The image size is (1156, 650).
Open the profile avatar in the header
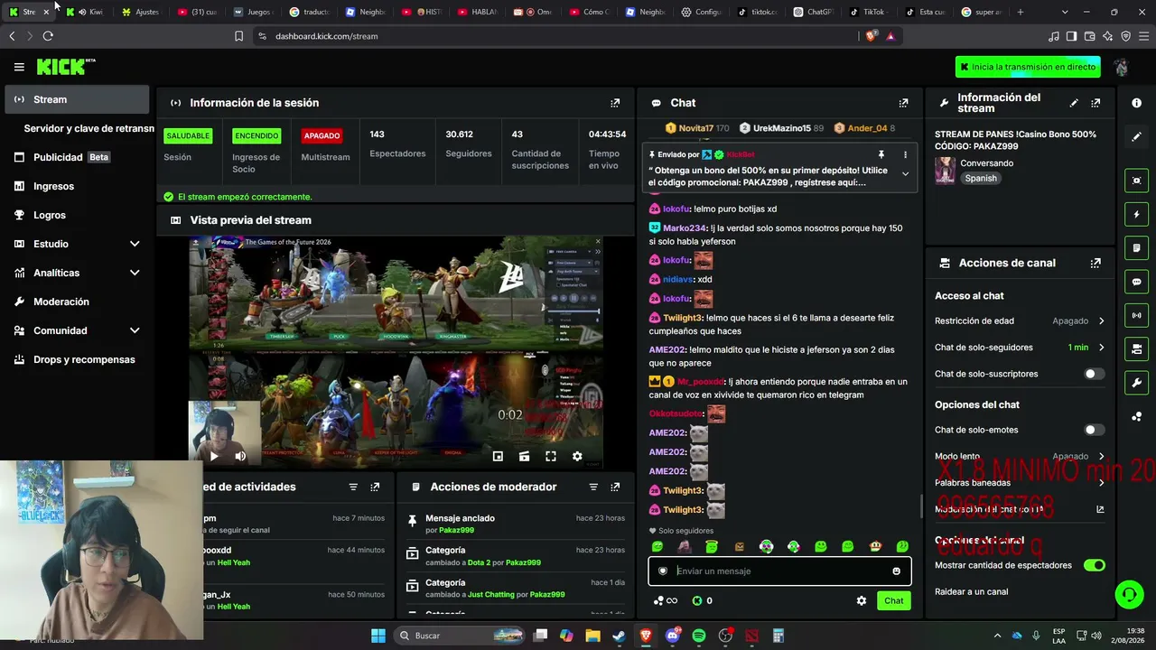tap(1122, 67)
